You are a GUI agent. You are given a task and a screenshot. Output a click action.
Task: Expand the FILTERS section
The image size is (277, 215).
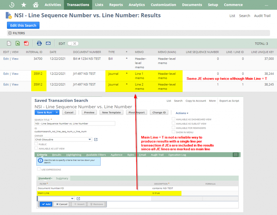click(x=10, y=33)
